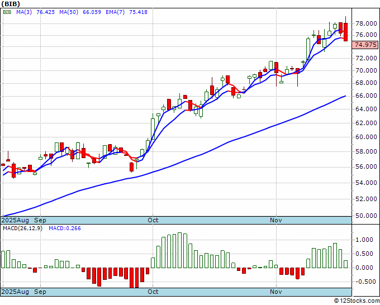
Task: Click the last green MACD histogram bar
Action: pos(345,264)
